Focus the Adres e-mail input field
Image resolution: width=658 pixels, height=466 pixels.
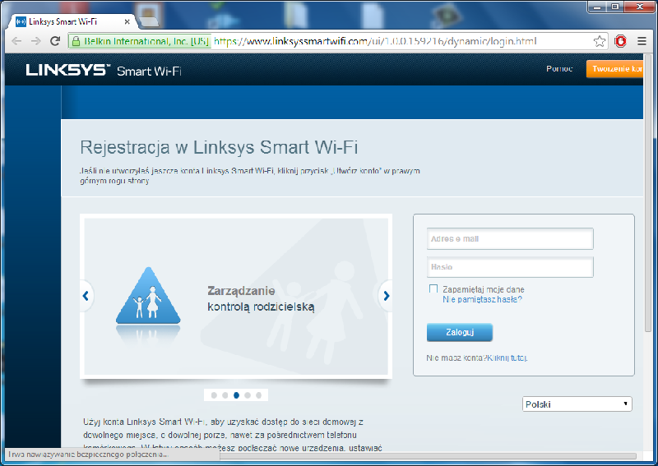click(510, 238)
